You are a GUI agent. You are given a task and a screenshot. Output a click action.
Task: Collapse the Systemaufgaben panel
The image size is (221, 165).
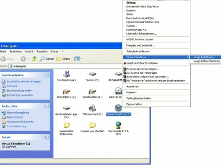pyautogui.click(x=46, y=75)
